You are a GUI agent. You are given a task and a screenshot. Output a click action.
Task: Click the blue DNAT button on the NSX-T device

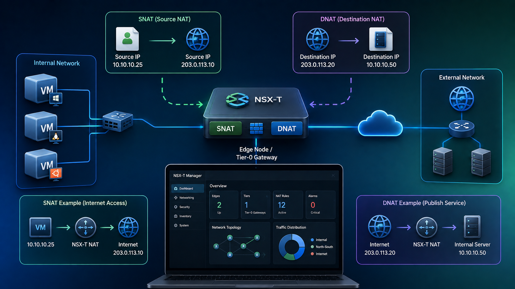pos(287,129)
